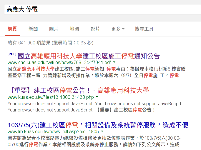Switch to the 影片 tab

pos(95,29)
